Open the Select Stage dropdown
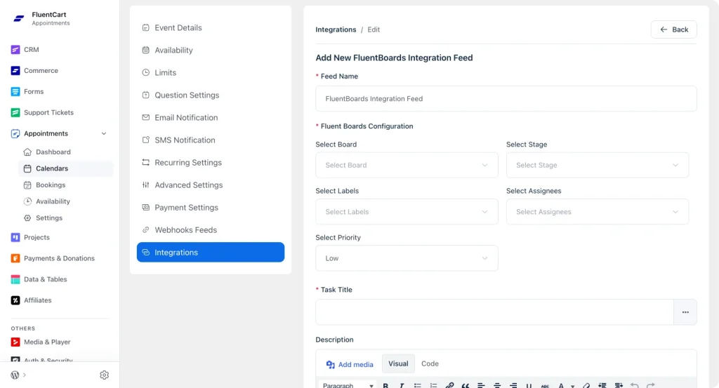 (597, 166)
